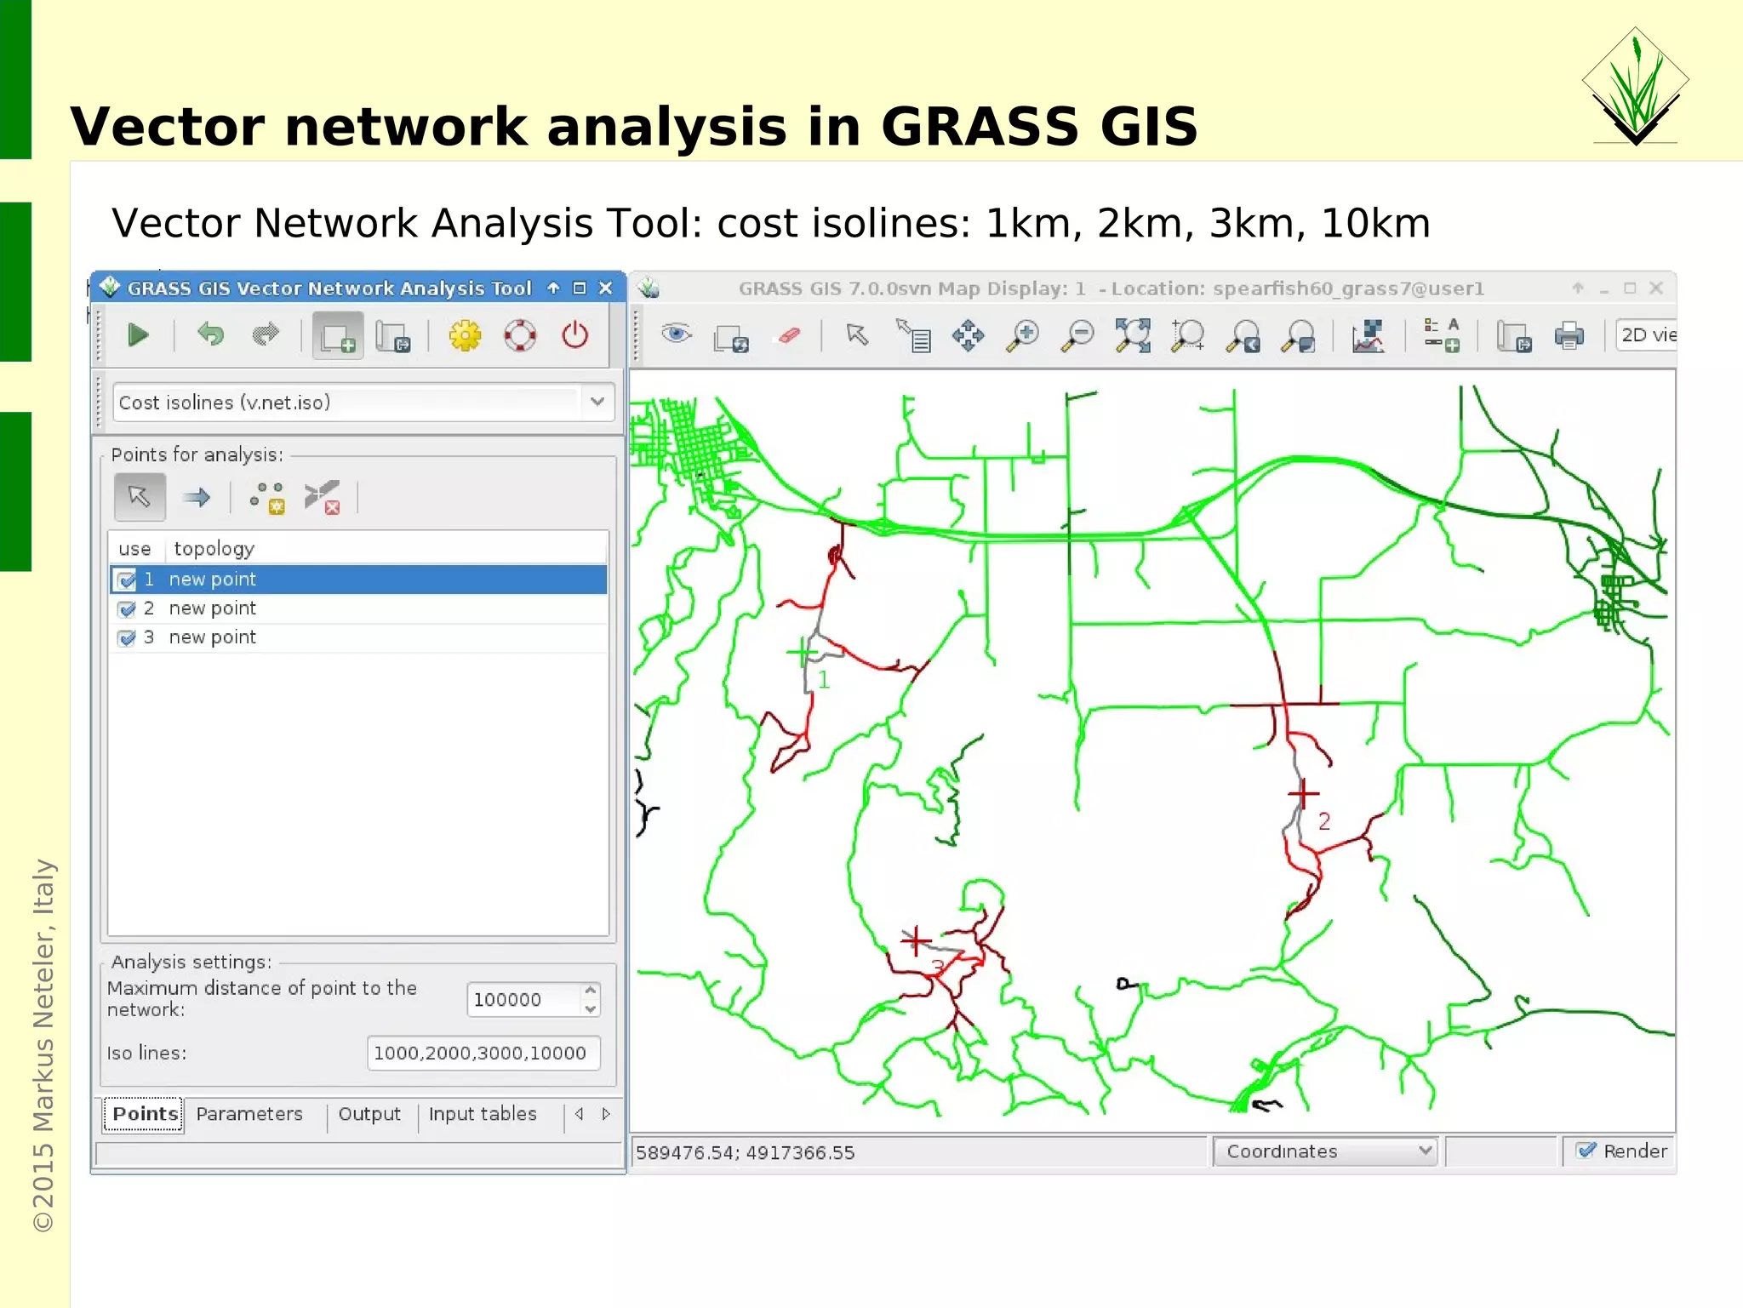1743x1308 pixels.
Task: Open the Coordinates status dropdown
Action: pyautogui.click(x=1325, y=1151)
